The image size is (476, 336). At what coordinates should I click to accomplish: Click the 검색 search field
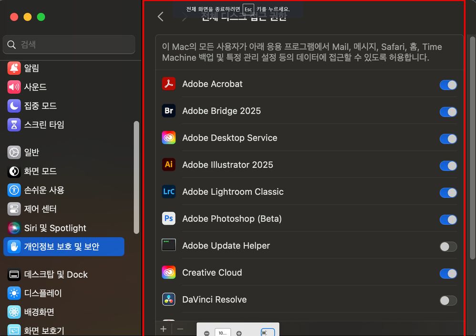(69, 43)
